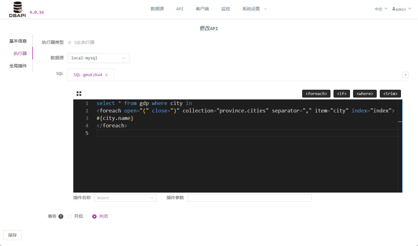This screenshot has height=246, width=418.
Task: Switch to the 基本信息 side tab
Action: click(x=18, y=41)
